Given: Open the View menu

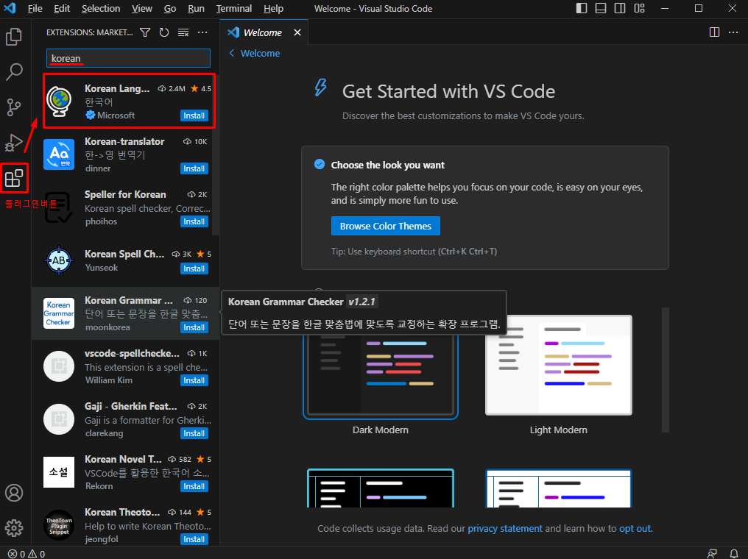Looking at the screenshot, I should tap(141, 9).
